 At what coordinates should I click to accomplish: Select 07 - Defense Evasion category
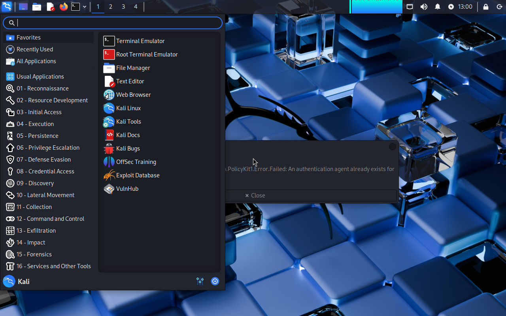48,160
